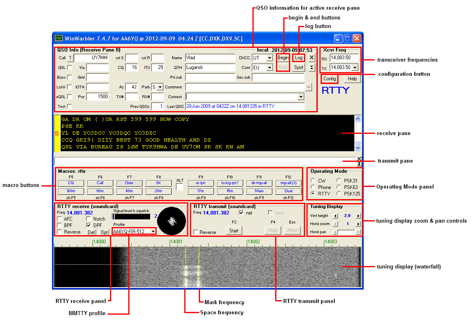472x322 pixels.
Task: Click the Comment input field
Action: point(245,87)
